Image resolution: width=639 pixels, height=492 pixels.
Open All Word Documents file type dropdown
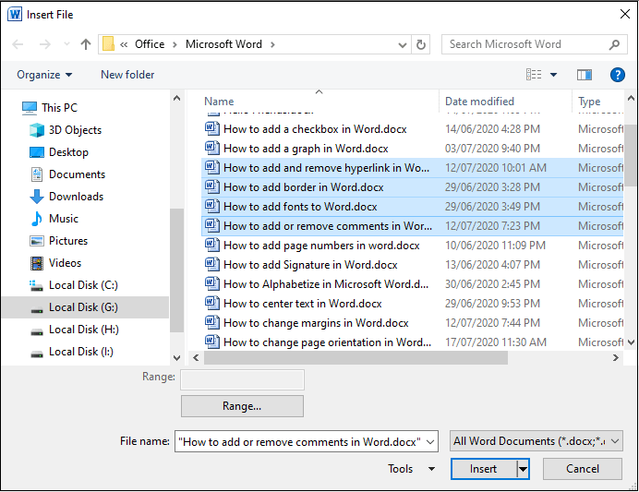click(x=536, y=441)
